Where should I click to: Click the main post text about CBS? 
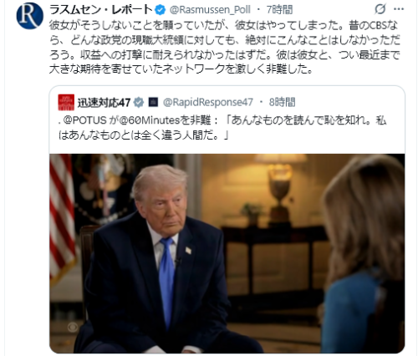pos(225,47)
